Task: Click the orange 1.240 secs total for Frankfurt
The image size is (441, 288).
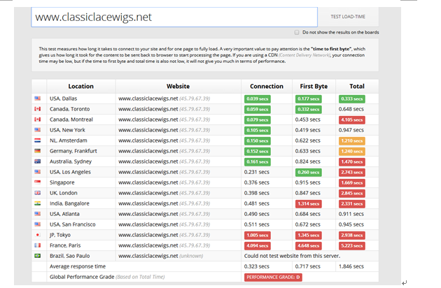Action: coord(352,152)
